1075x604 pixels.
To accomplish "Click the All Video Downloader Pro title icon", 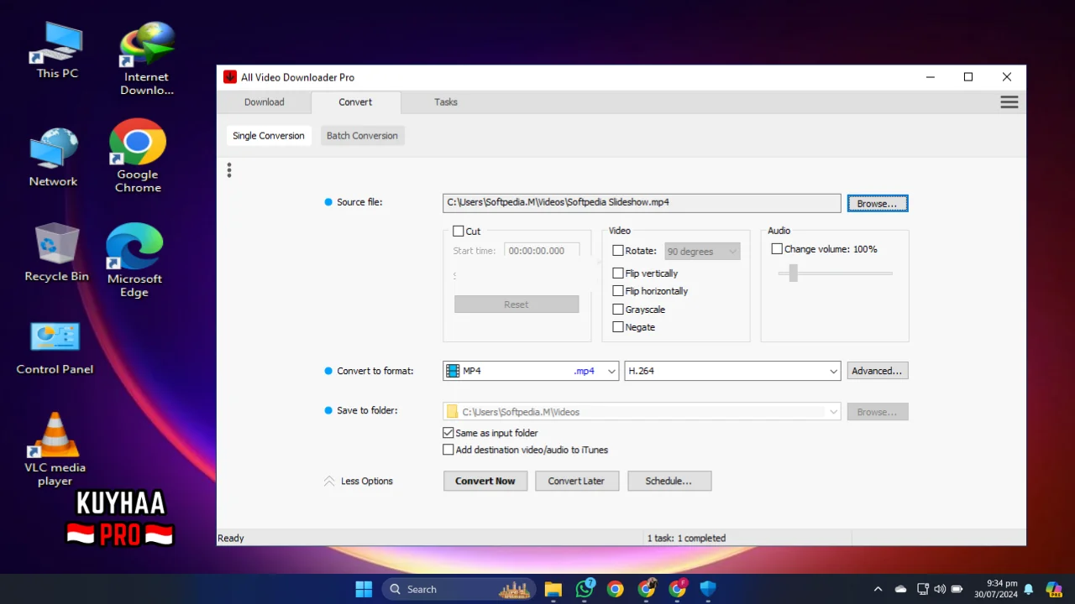I will [x=229, y=77].
